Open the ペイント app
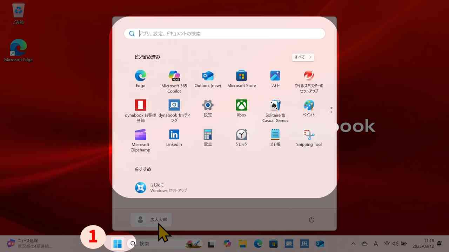 click(309, 108)
